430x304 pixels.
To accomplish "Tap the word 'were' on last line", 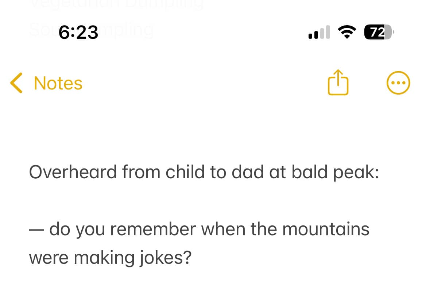I will tap(49, 258).
